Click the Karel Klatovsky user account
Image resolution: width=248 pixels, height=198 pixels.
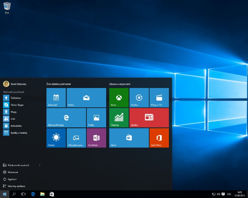point(15,84)
